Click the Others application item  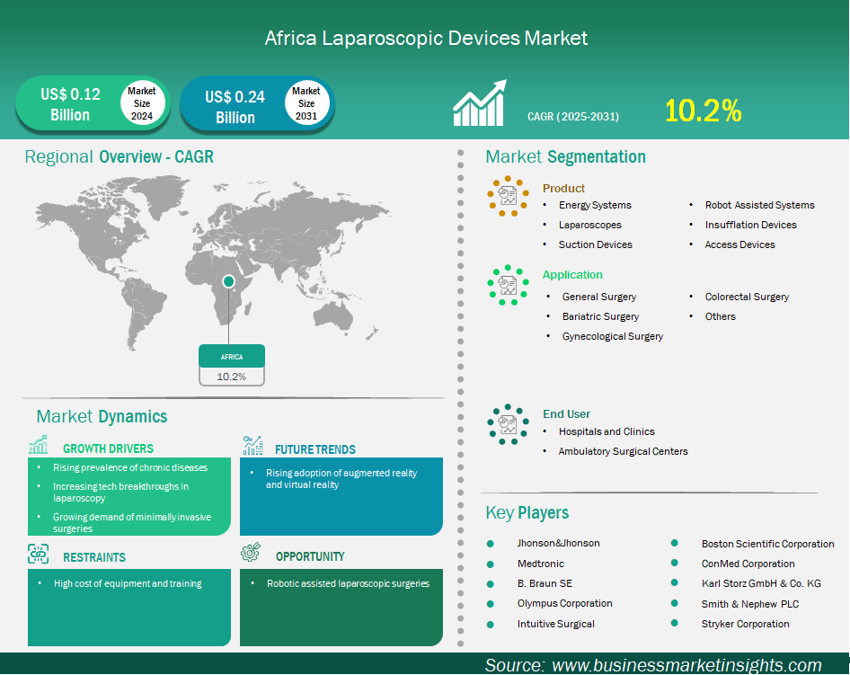(x=720, y=316)
